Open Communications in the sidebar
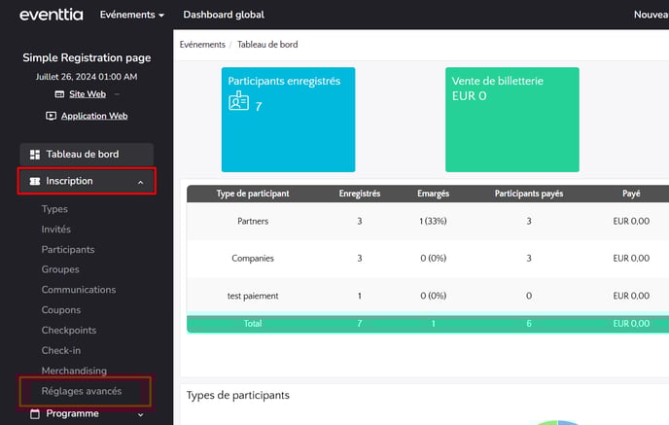The height and width of the screenshot is (425, 669). click(x=78, y=290)
